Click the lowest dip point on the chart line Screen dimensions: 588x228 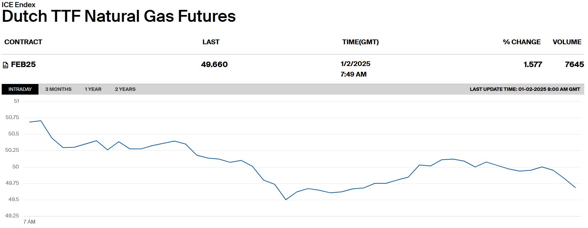pyautogui.click(x=286, y=199)
